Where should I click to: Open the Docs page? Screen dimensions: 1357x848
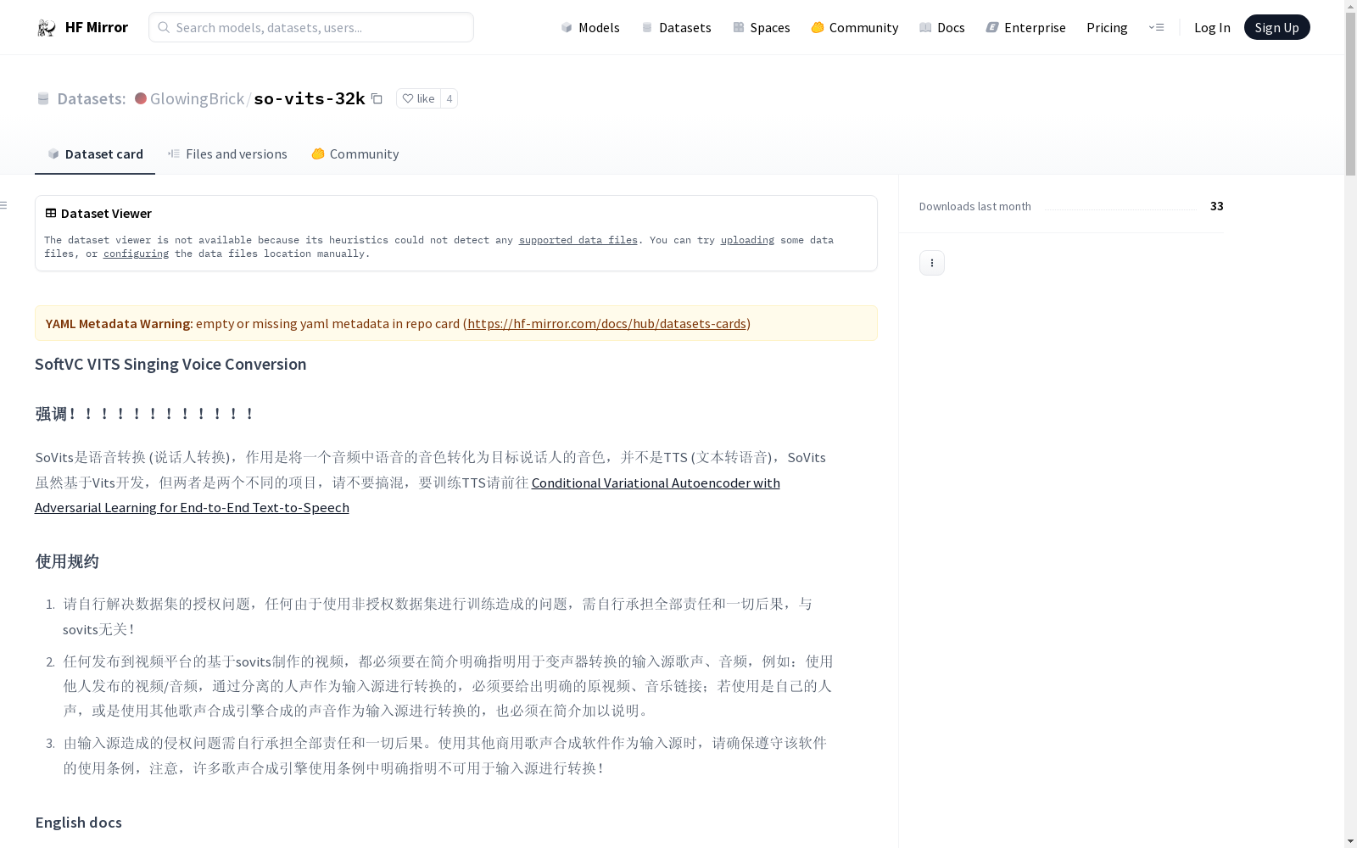941,27
